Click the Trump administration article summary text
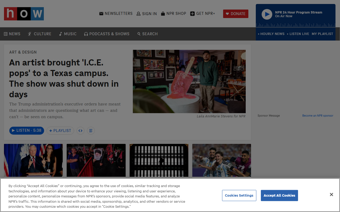This screenshot has width=340, height=212. pos(65,111)
